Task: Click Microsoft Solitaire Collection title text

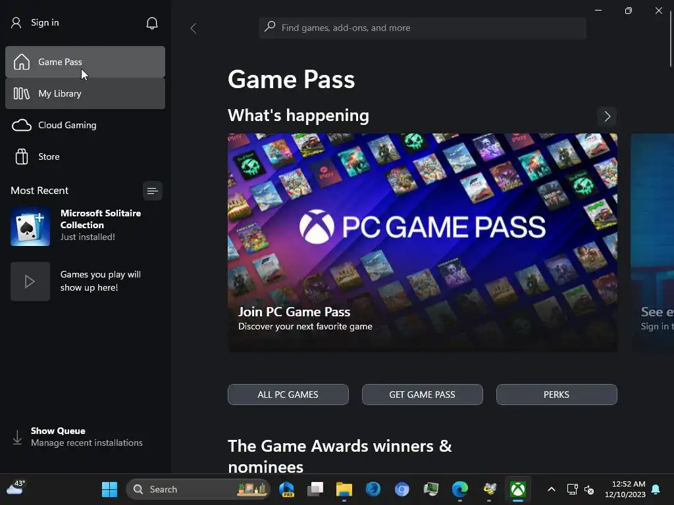Action: pyautogui.click(x=101, y=219)
